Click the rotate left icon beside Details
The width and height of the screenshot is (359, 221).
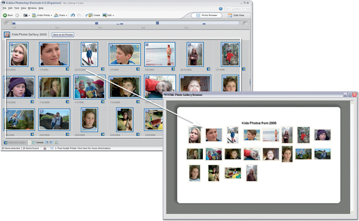tap(47, 143)
